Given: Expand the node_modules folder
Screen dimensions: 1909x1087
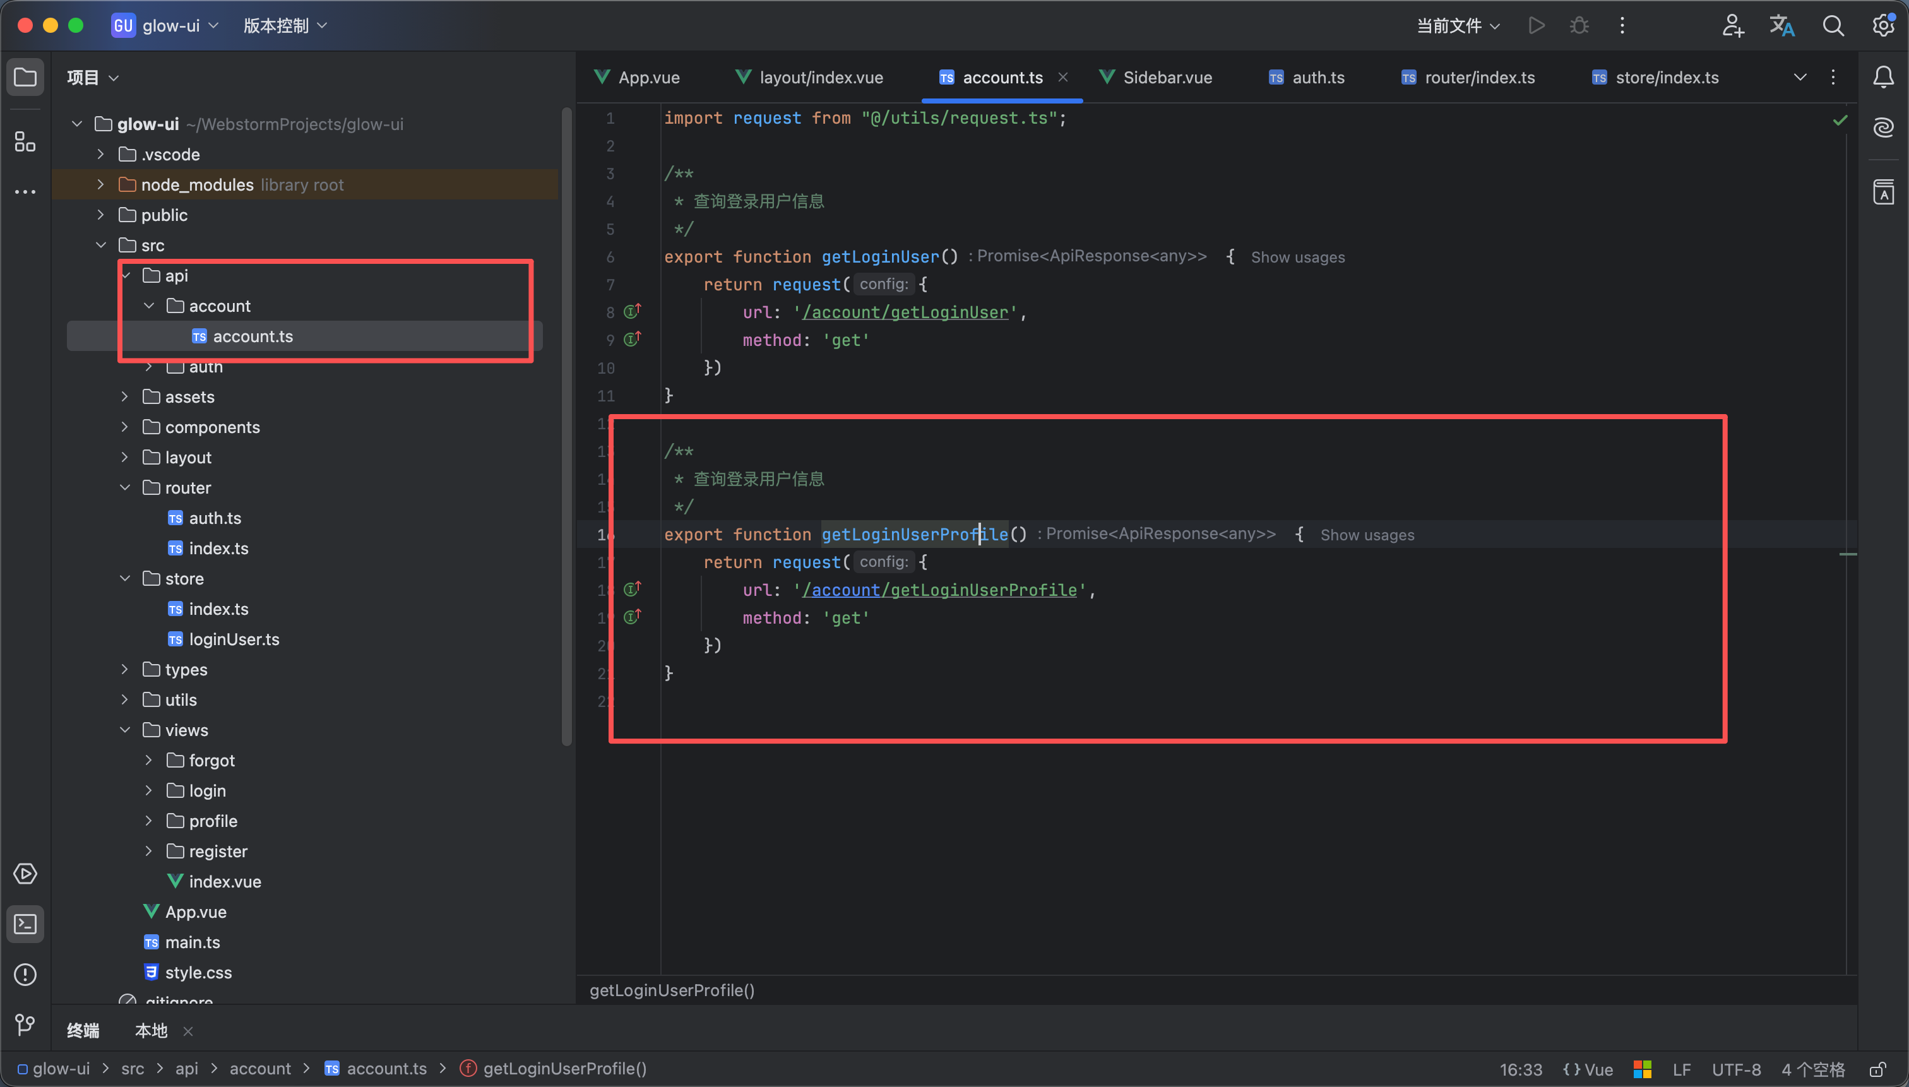Looking at the screenshot, I should (x=101, y=184).
